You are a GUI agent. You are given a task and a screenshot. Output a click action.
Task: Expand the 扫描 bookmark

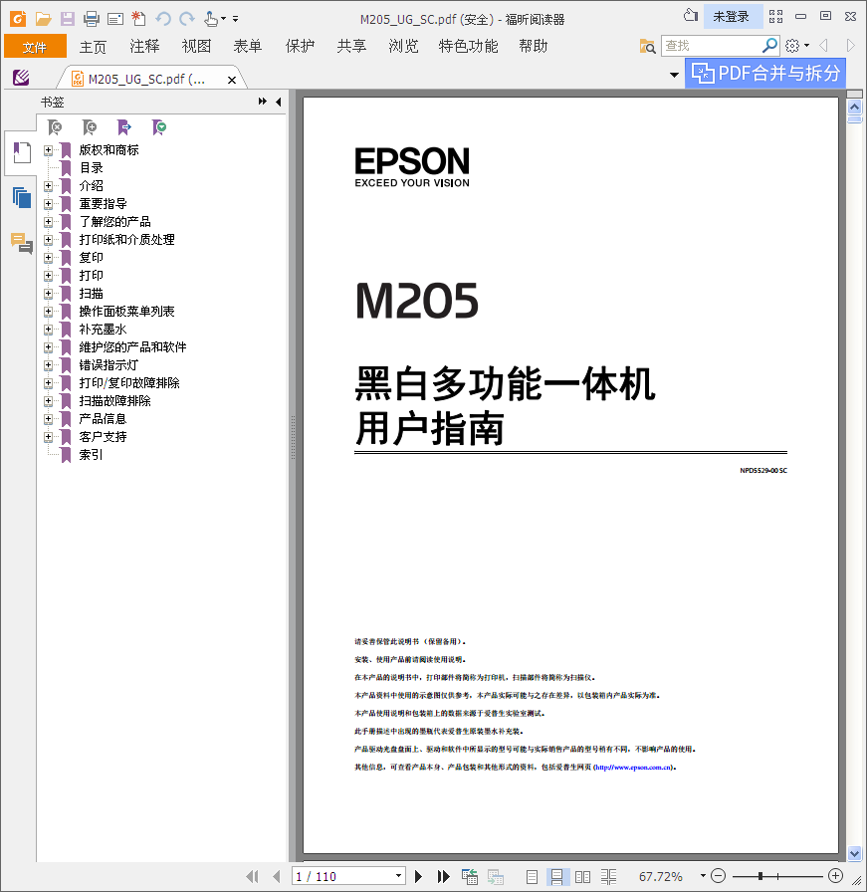click(x=49, y=294)
